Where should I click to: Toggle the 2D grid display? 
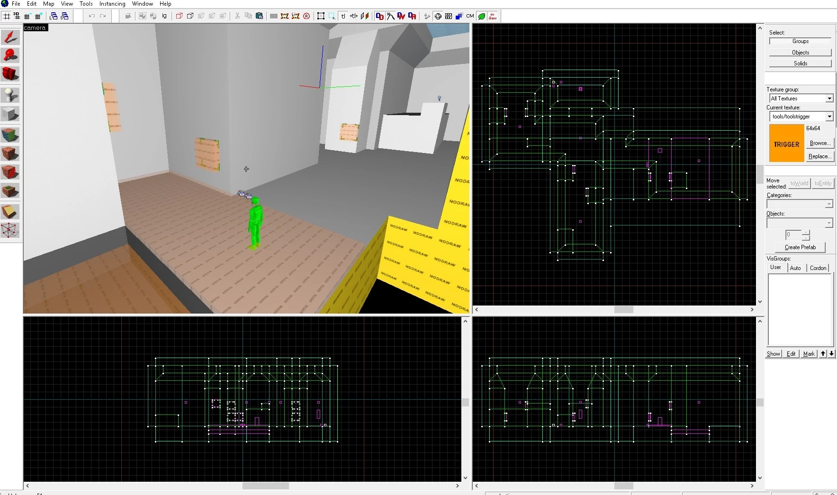7,16
